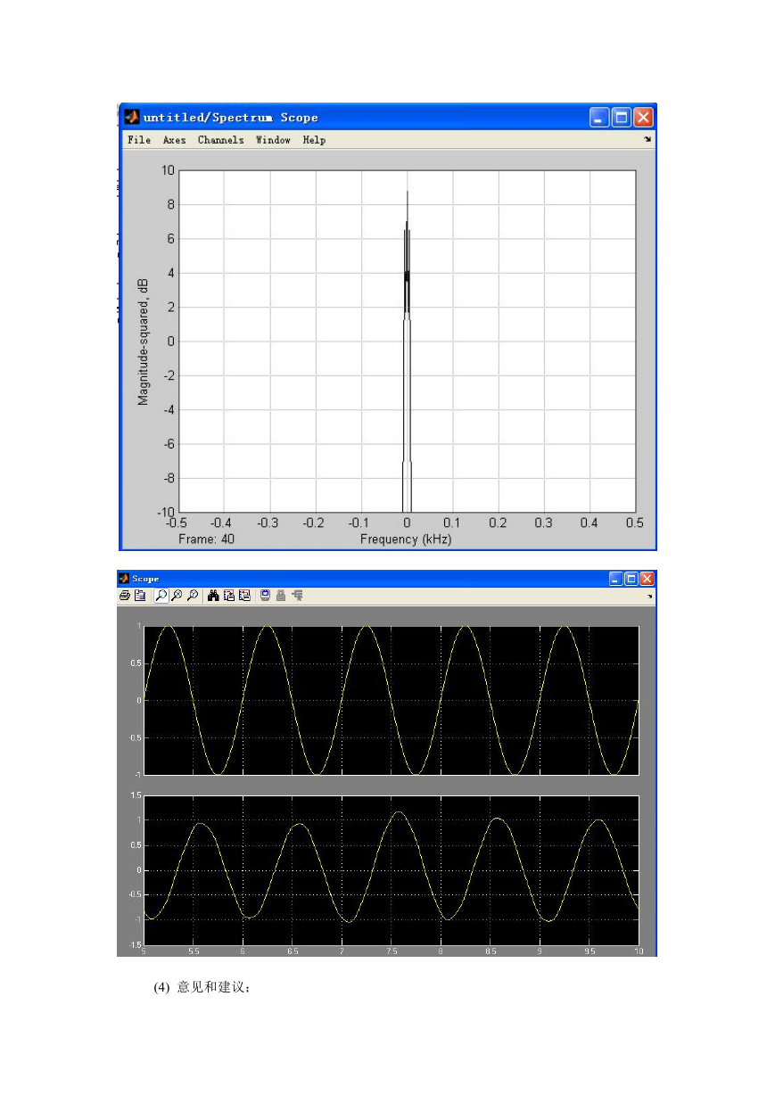Open Scope Parameters icon

(x=139, y=596)
